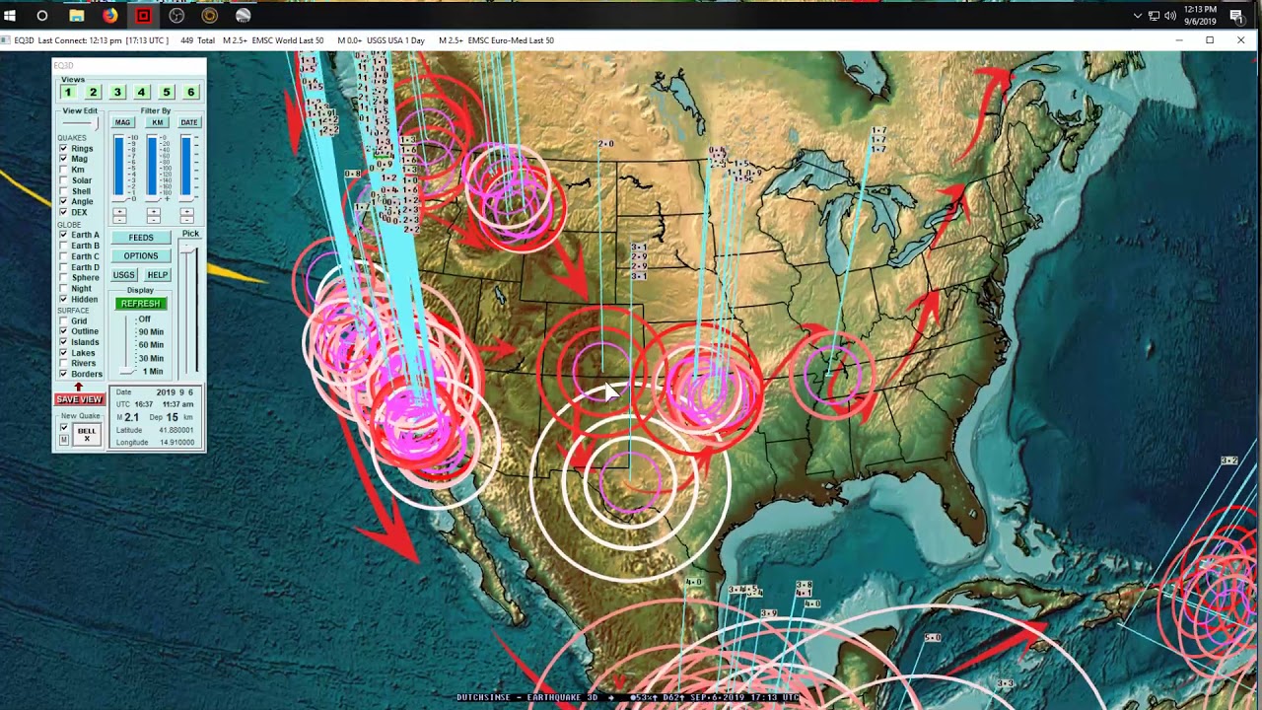Decrease date filter with minus button

186,219
